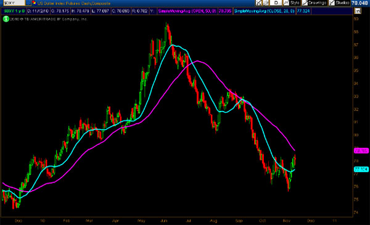The height and width of the screenshot is (225, 370).
Task: Click the magenta 50-period average value in header
Action: click(x=225, y=11)
